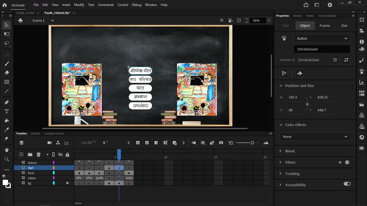Image resolution: width=367 pixels, height=206 pixels.
Task: Select the Eyedropper tool
Action: [x=7, y=130]
